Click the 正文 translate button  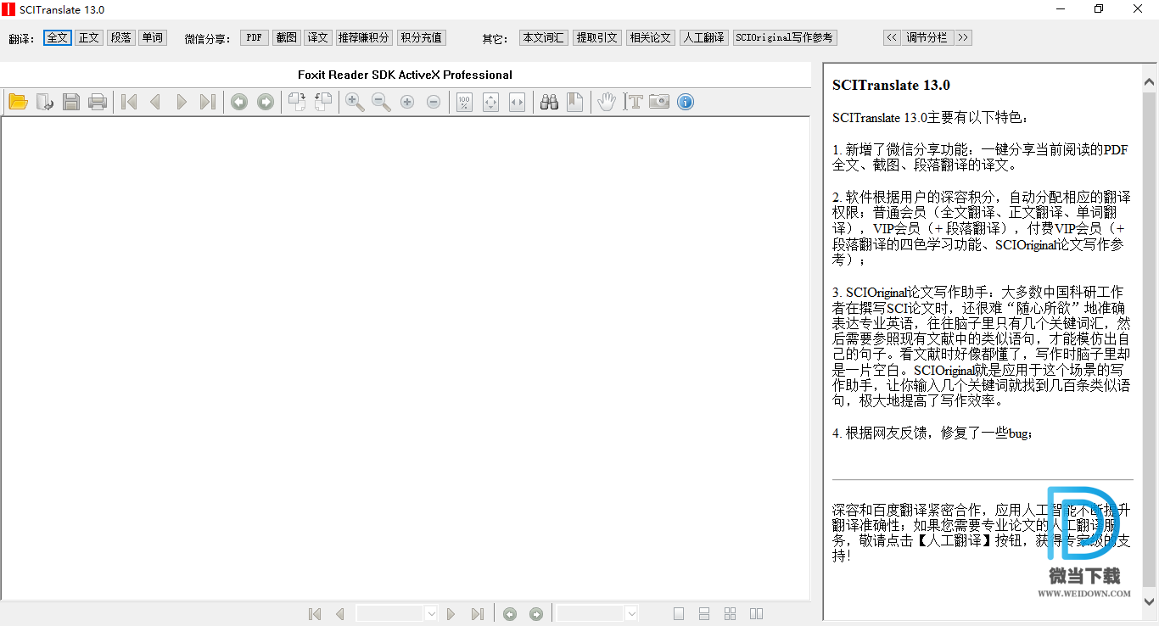(x=89, y=38)
